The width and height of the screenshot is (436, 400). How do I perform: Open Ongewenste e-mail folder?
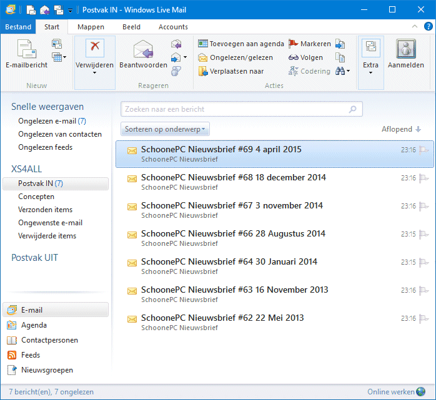tap(51, 223)
